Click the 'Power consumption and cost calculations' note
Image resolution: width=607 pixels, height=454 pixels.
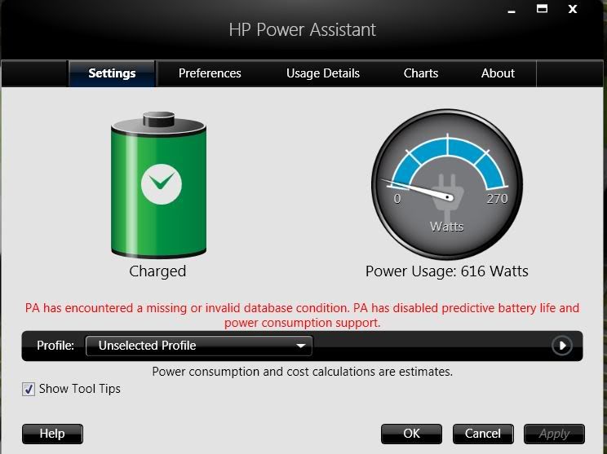[x=302, y=372]
